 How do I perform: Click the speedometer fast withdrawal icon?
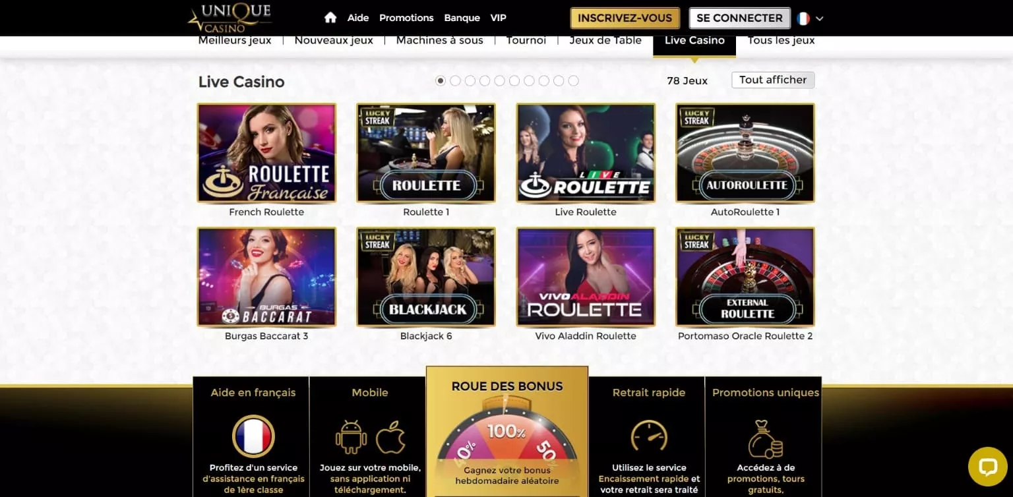[649, 436]
